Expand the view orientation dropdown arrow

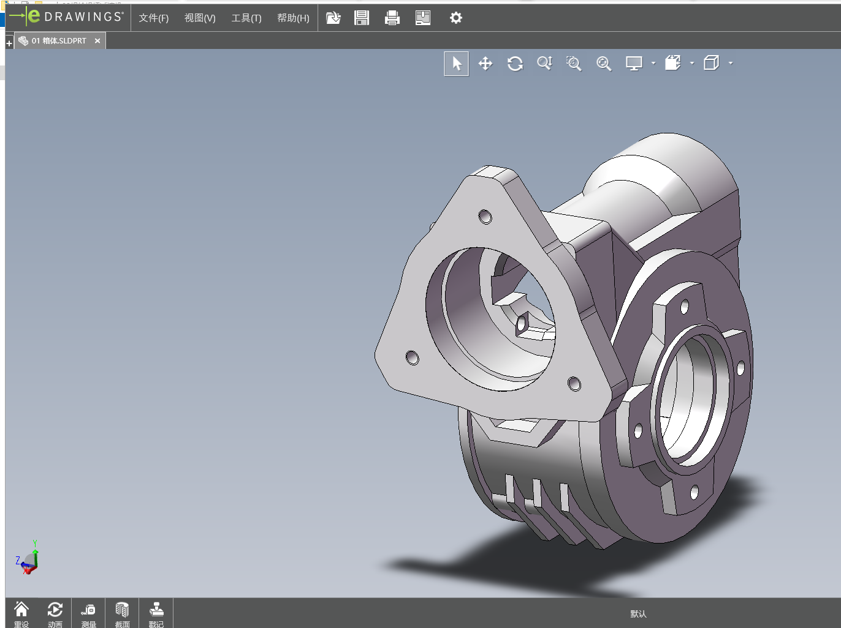pos(692,63)
